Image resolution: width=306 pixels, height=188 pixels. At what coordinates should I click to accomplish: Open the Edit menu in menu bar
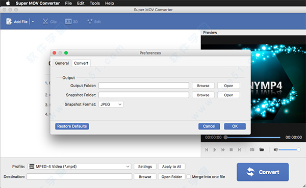tap(81, 3)
